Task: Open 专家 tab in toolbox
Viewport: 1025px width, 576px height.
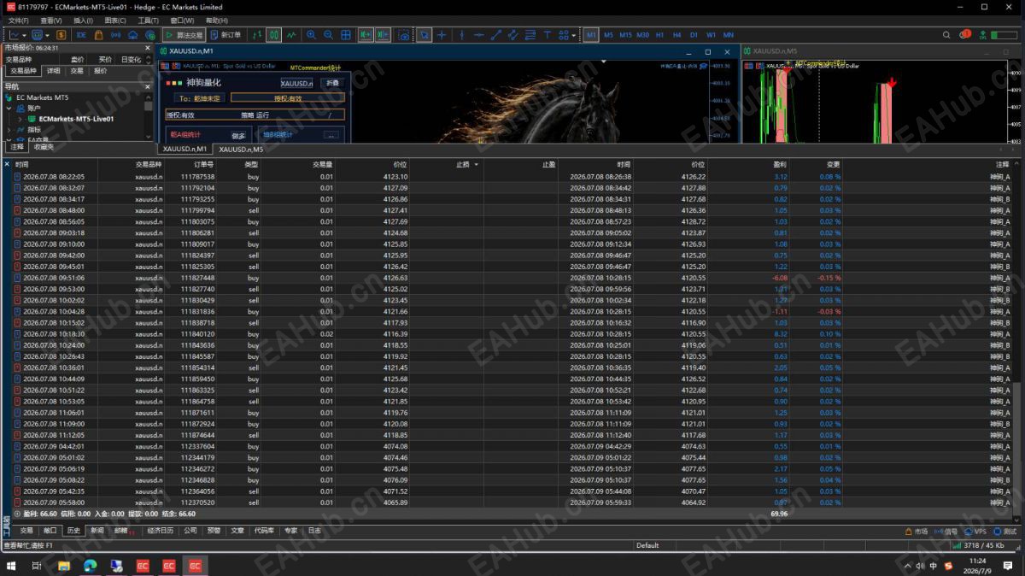Action: tap(290, 531)
